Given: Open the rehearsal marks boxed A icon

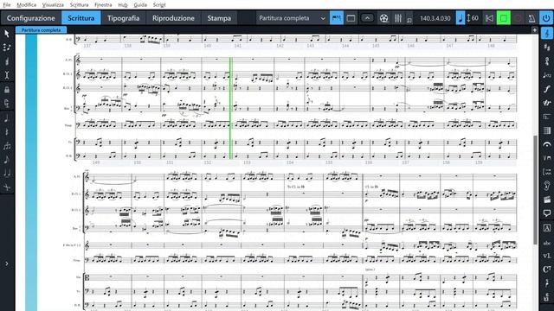Looking at the screenshot, I should [x=546, y=228].
